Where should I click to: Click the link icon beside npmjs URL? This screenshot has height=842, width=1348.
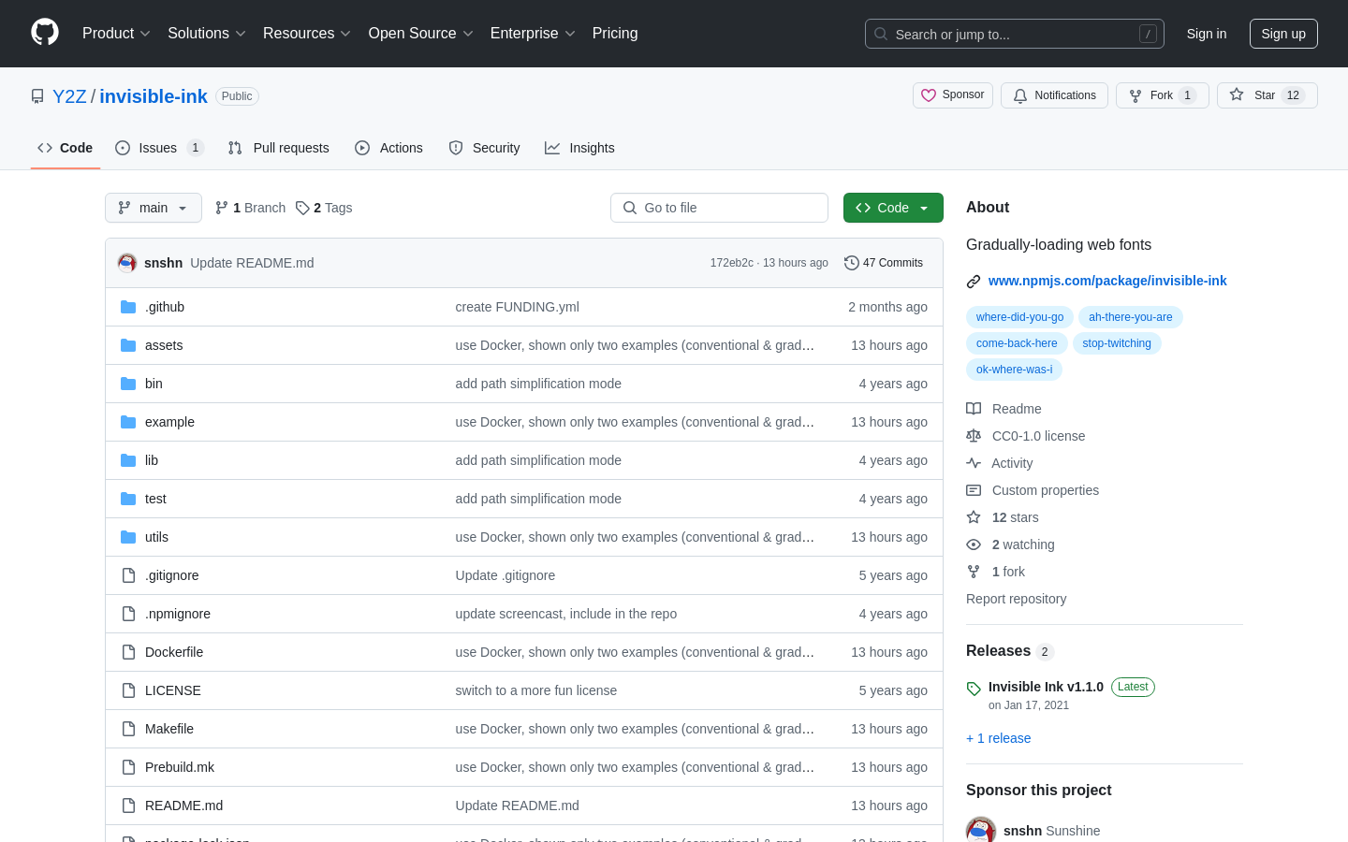[974, 282]
